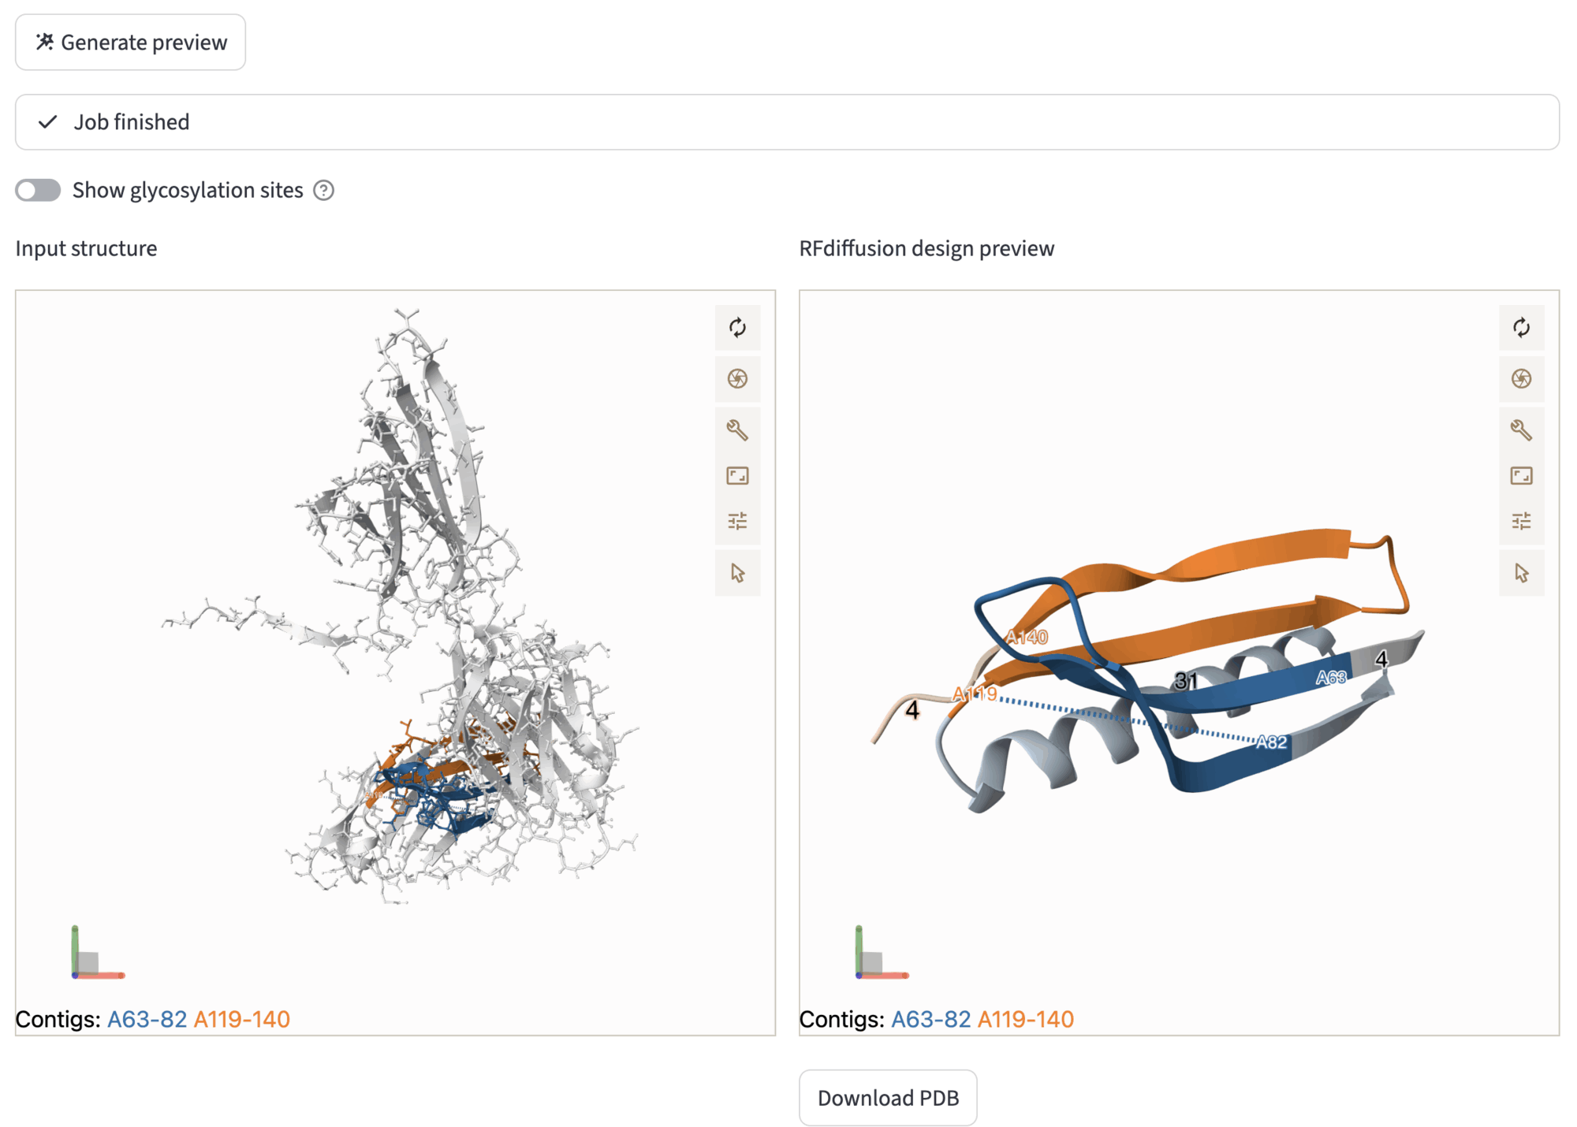
Task: Reset camera in RFdiffusion design preview
Action: [1521, 328]
